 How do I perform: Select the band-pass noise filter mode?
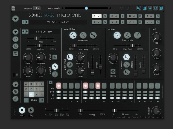point(127,35)
